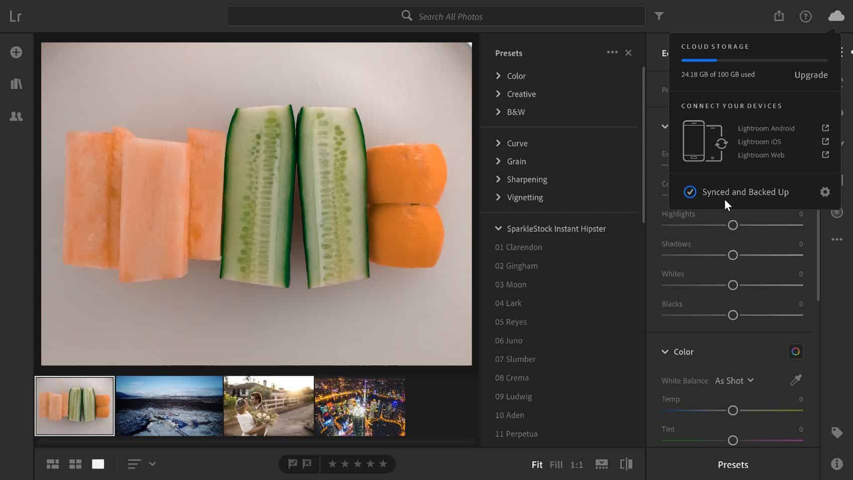Click the Highlights slider handle
853x480 pixels.
click(x=733, y=225)
